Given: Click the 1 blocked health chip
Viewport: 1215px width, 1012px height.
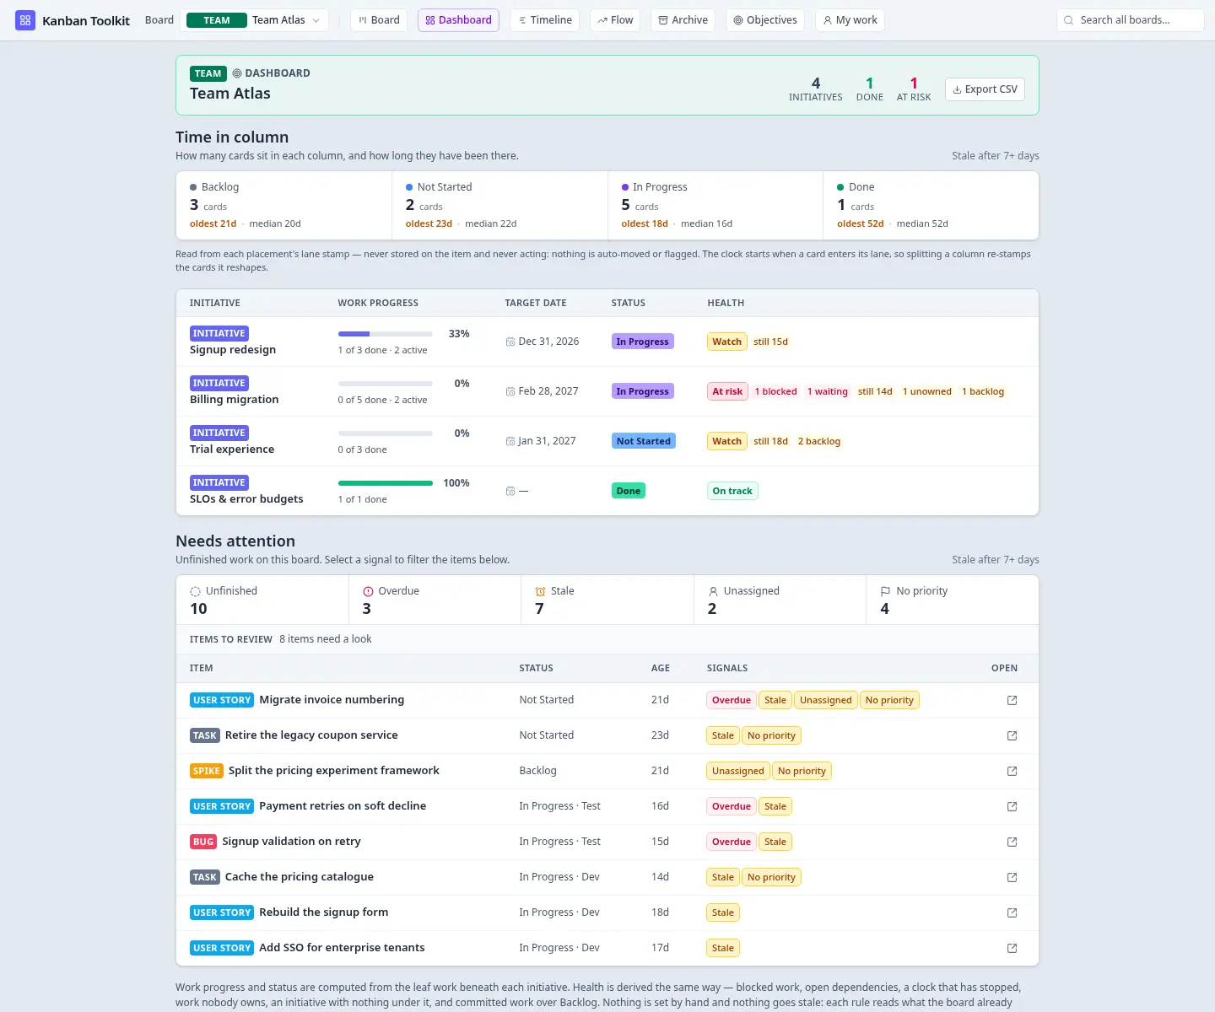Looking at the screenshot, I should [x=775, y=391].
